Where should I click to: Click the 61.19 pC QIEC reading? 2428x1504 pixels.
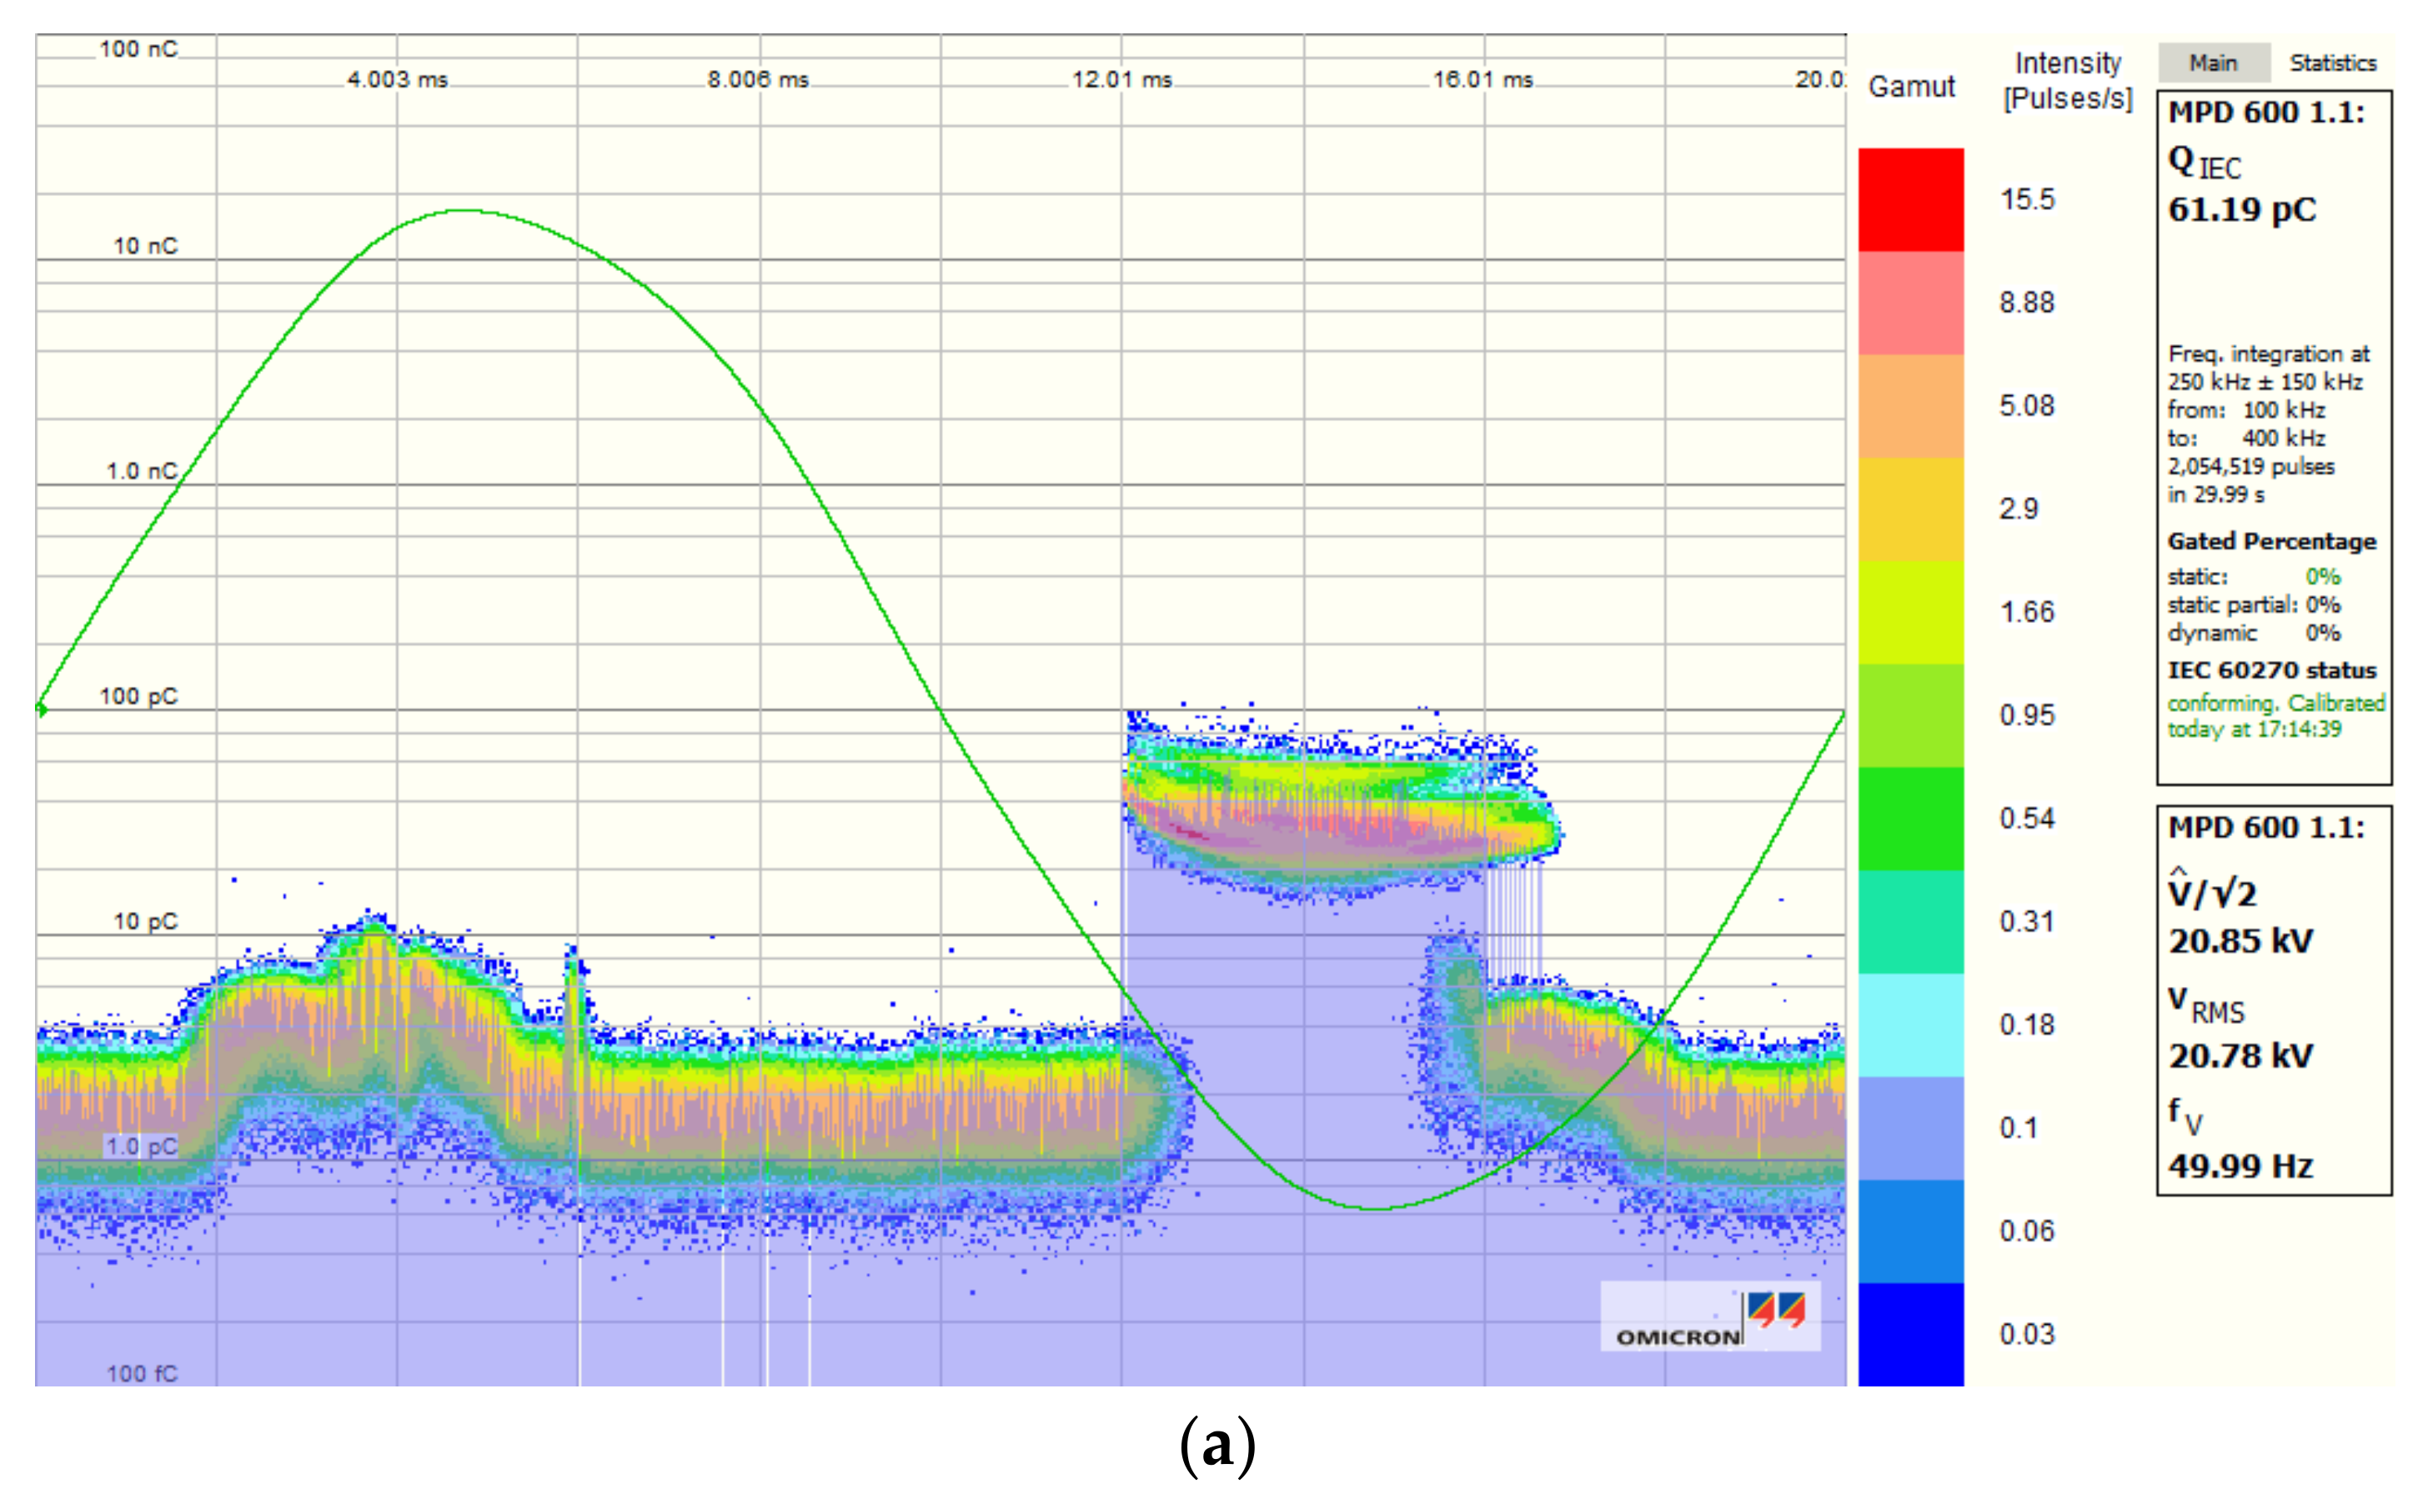click(2241, 210)
